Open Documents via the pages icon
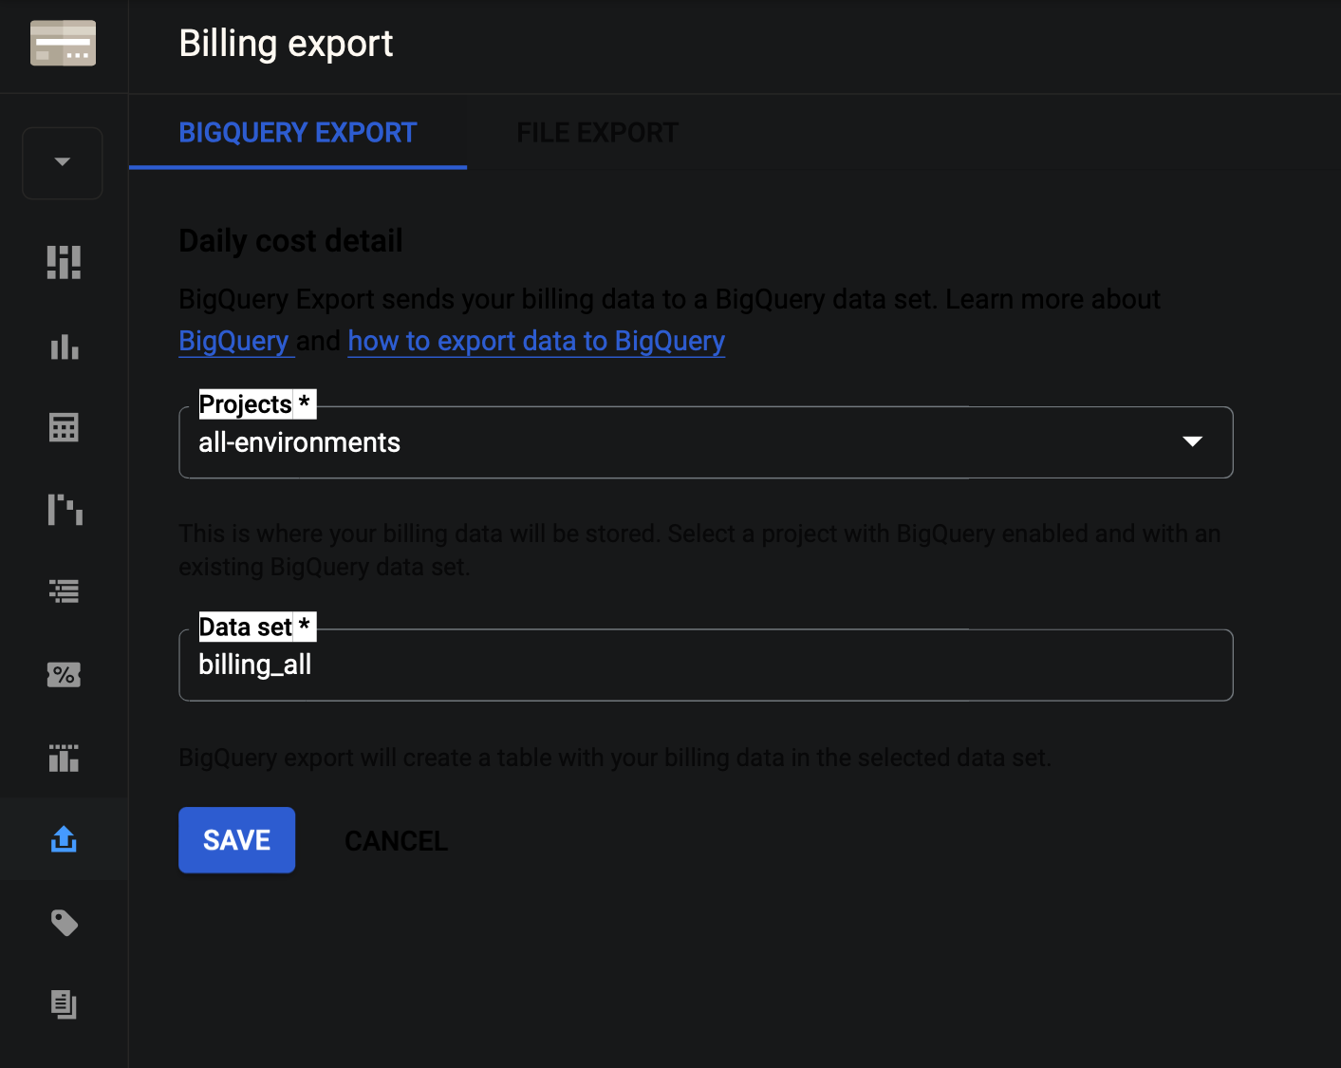 pyautogui.click(x=63, y=1004)
